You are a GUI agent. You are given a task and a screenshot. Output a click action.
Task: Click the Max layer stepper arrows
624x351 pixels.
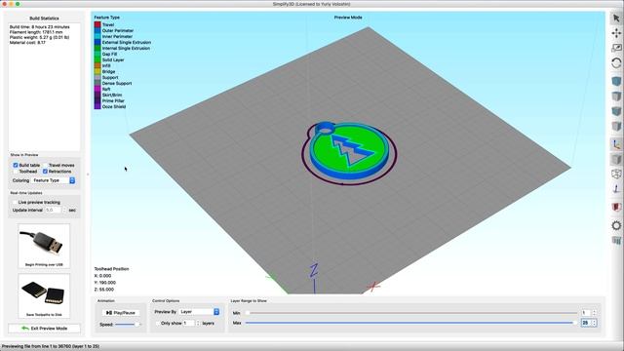tap(594, 323)
